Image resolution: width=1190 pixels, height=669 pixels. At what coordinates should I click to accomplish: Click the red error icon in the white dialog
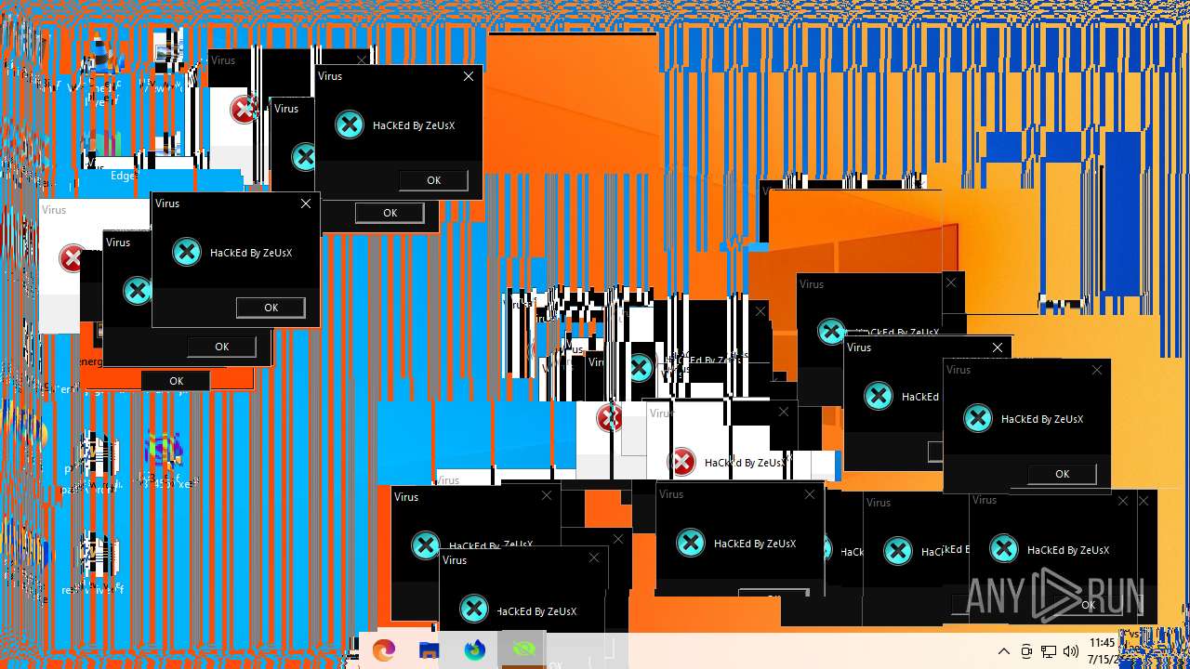(x=681, y=461)
